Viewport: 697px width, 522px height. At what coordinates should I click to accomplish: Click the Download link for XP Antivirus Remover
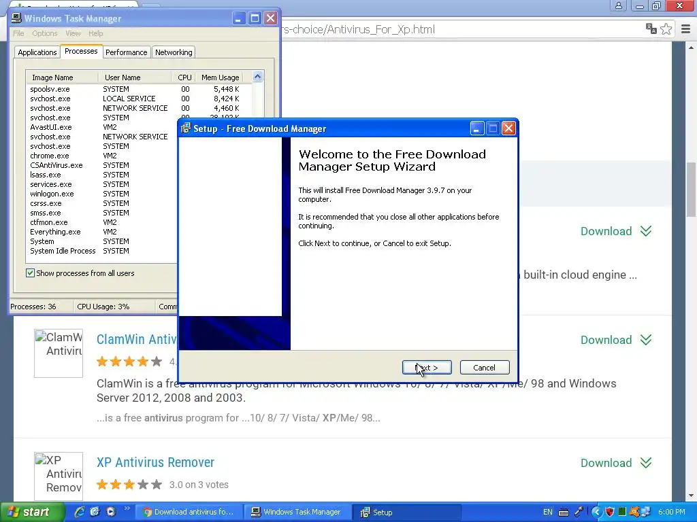pyautogui.click(x=606, y=463)
